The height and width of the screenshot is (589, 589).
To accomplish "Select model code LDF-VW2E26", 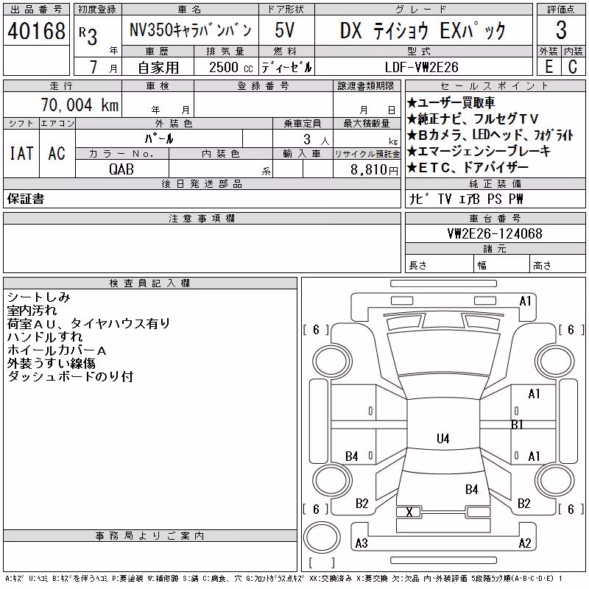I will click(x=422, y=67).
